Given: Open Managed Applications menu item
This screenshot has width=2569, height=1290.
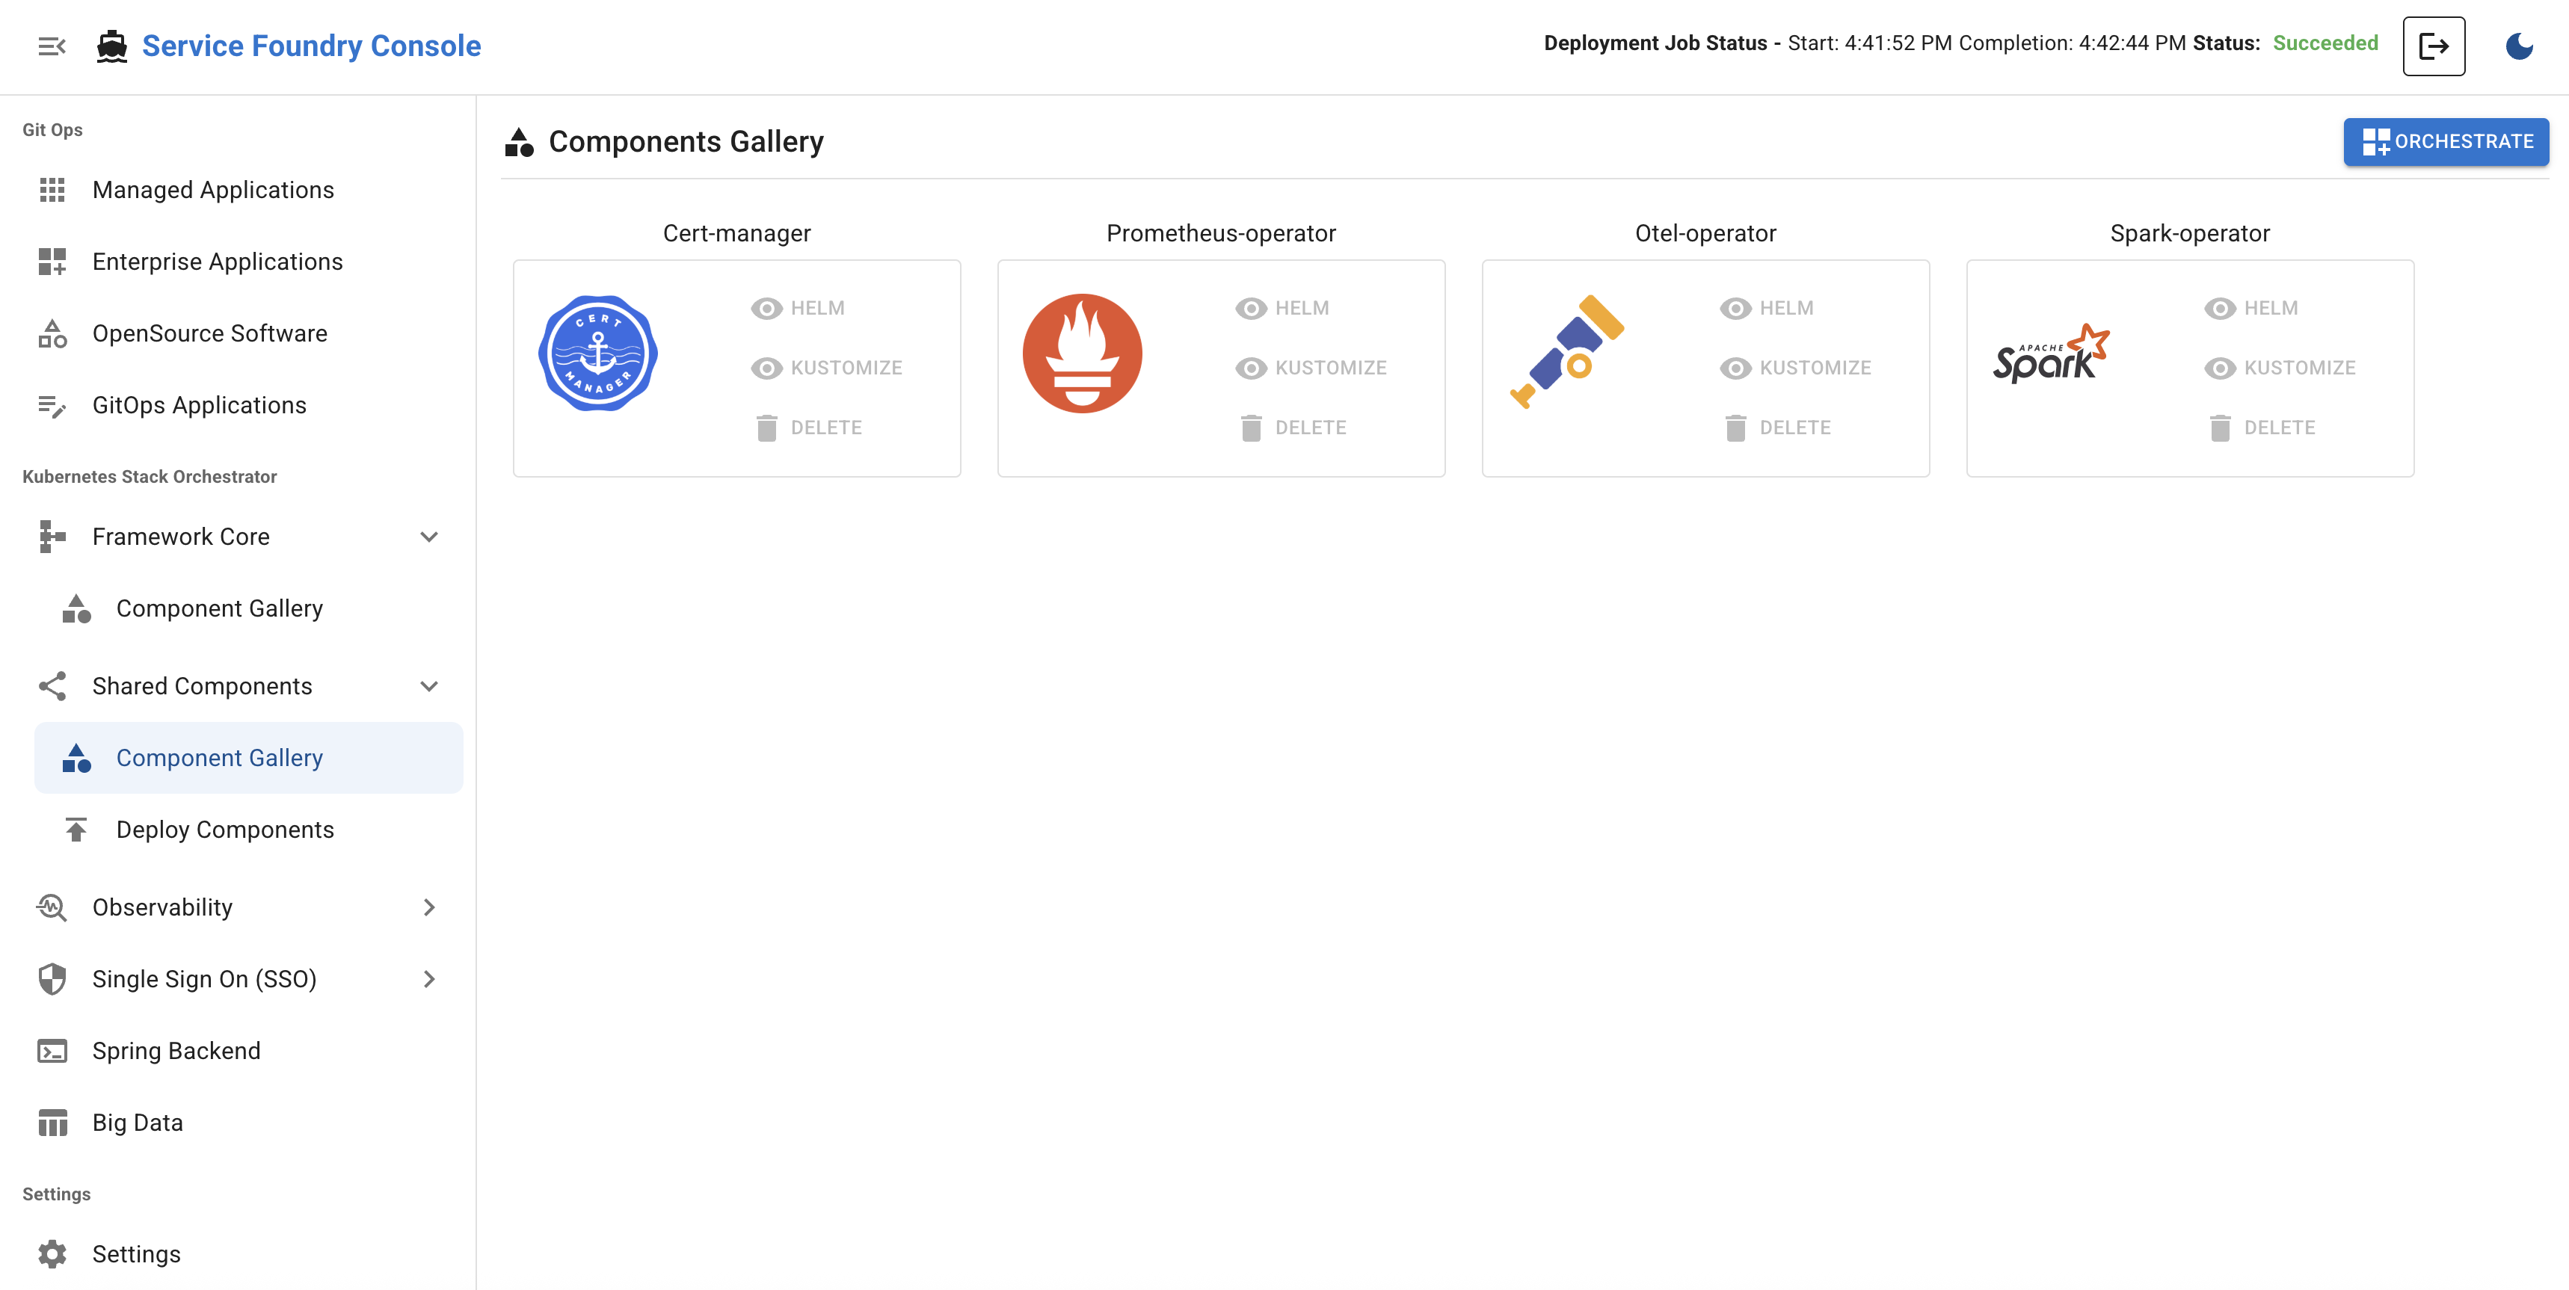Looking at the screenshot, I should (x=237, y=189).
